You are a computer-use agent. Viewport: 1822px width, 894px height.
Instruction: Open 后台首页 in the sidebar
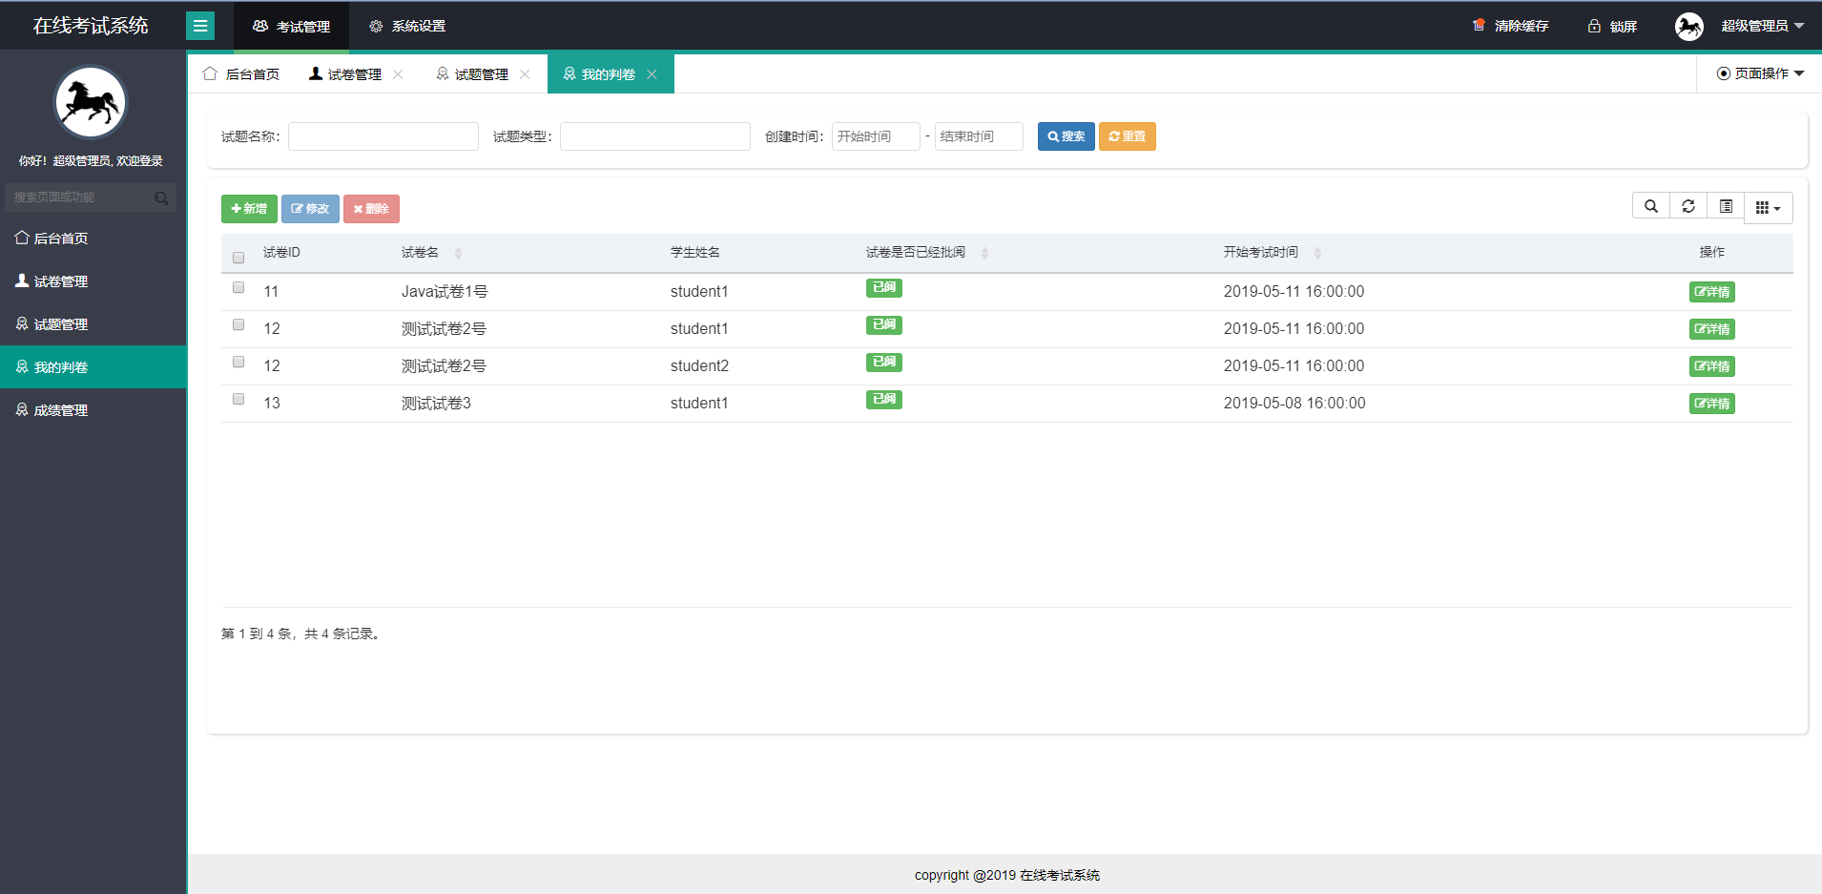[x=93, y=239]
